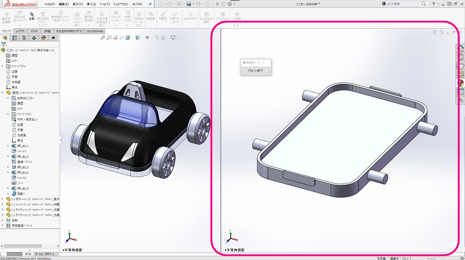465x260 pixels.
Task: Open the Design Library icon in the task pane
Action: coord(461,57)
